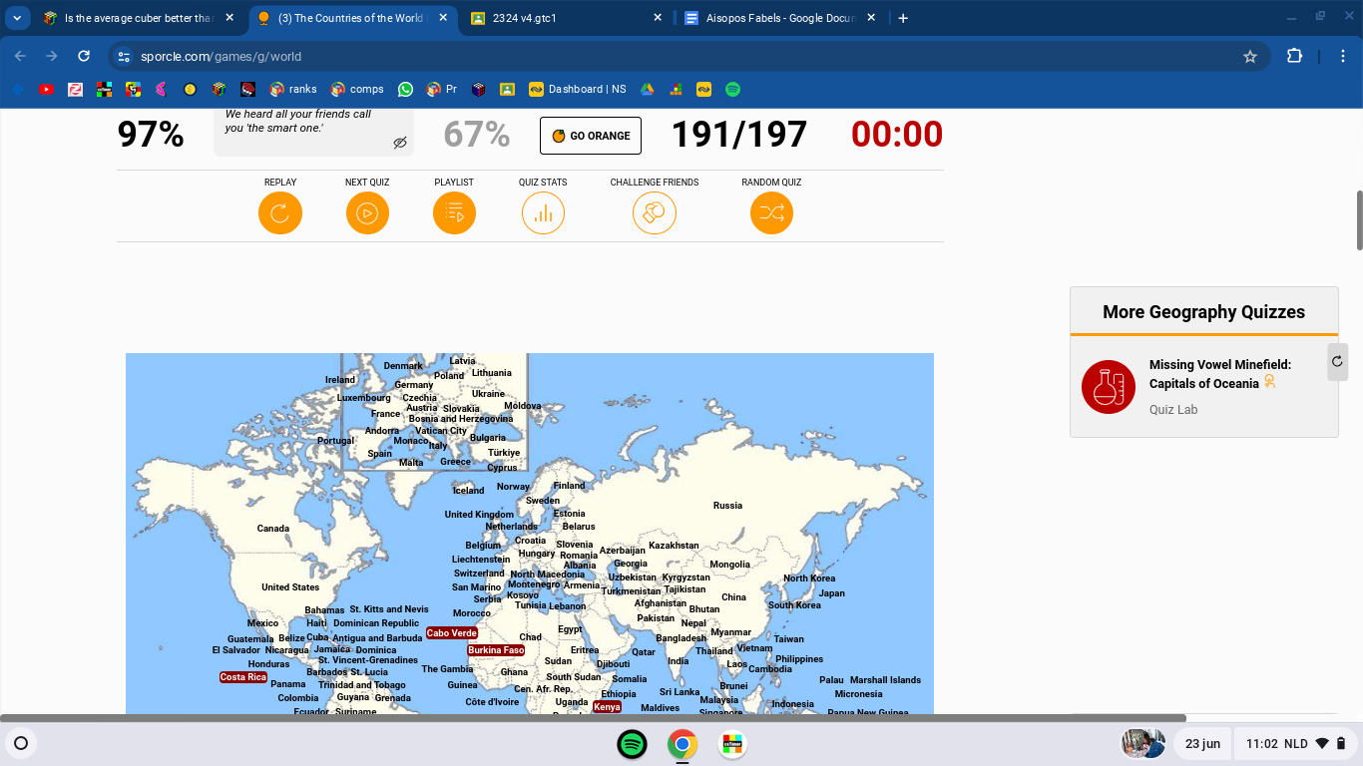1363x766 pixels.
Task: Click the Challenge Friends icon
Action: point(655,212)
